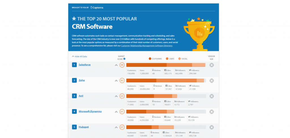Click rank badge 5 for Hubspot
This screenshot has width=290, height=138.
click(74, 127)
